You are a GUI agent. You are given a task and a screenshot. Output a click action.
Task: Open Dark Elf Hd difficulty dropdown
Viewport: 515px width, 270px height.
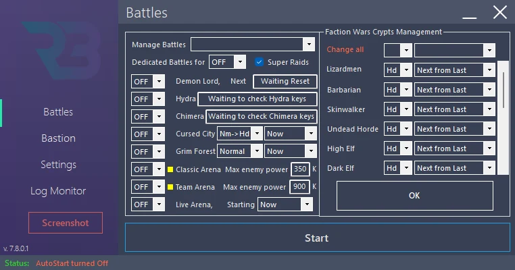point(398,168)
